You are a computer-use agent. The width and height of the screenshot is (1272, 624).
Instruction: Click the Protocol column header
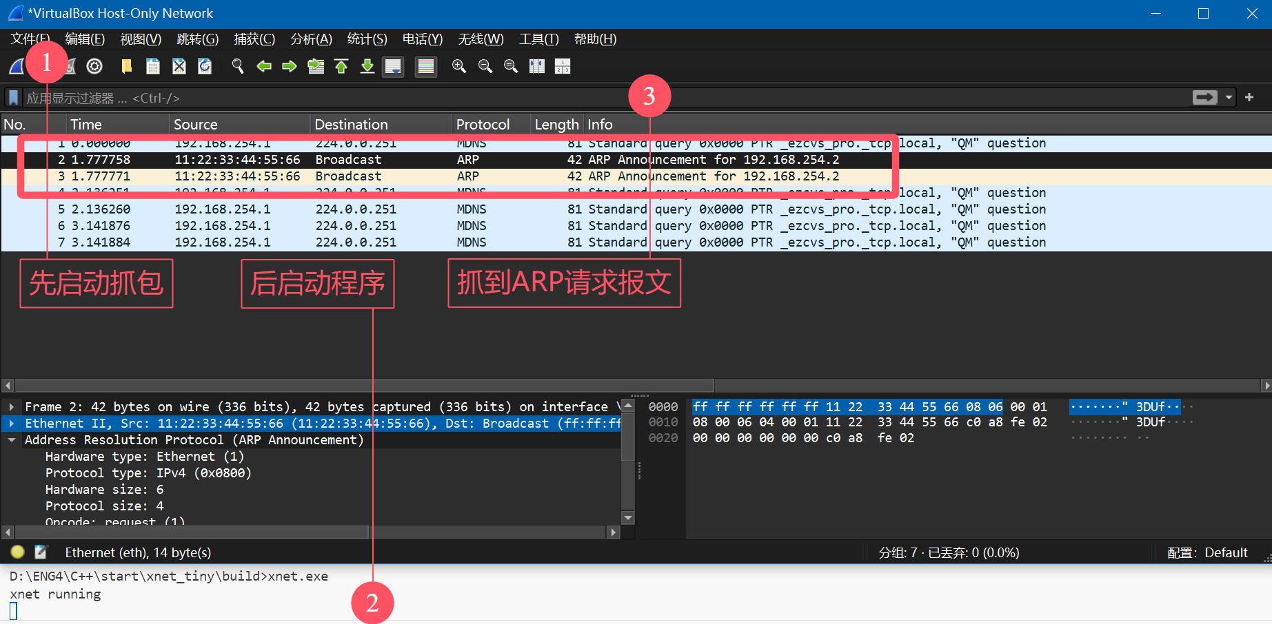point(483,125)
